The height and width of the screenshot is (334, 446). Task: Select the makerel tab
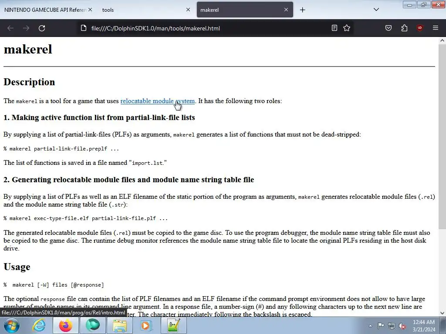(245, 10)
